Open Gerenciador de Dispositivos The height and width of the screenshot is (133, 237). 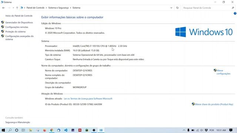(19, 23)
